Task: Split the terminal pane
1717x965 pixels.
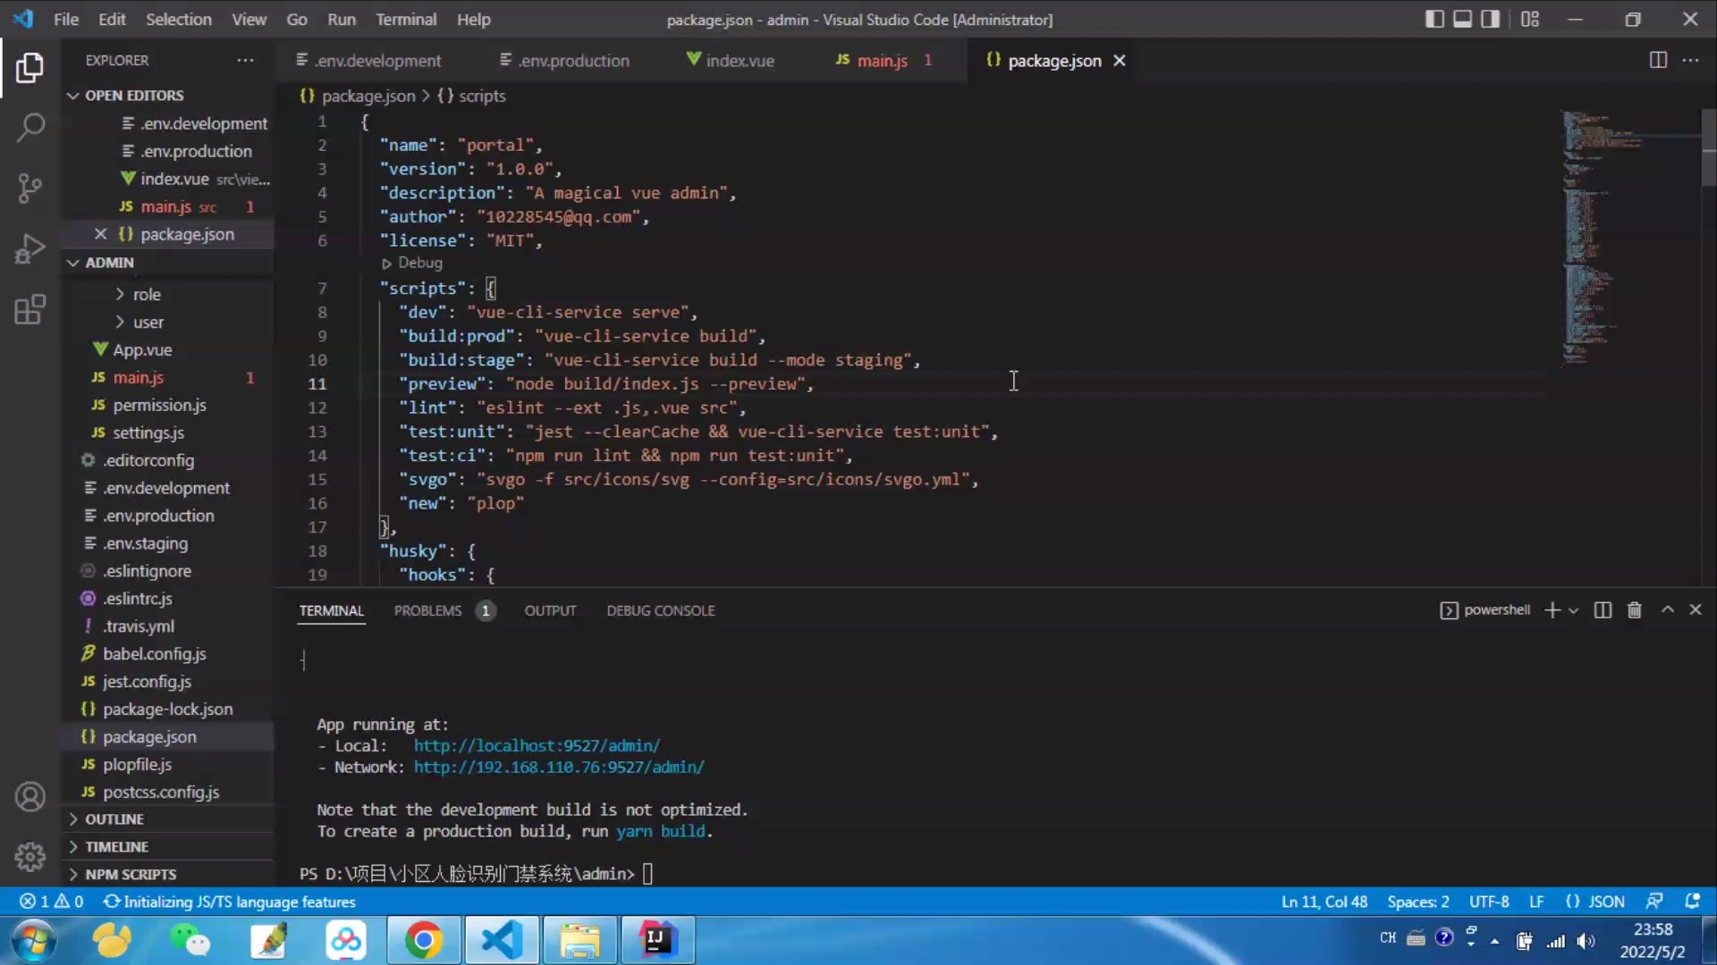Action: pyautogui.click(x=1603, y=610)
